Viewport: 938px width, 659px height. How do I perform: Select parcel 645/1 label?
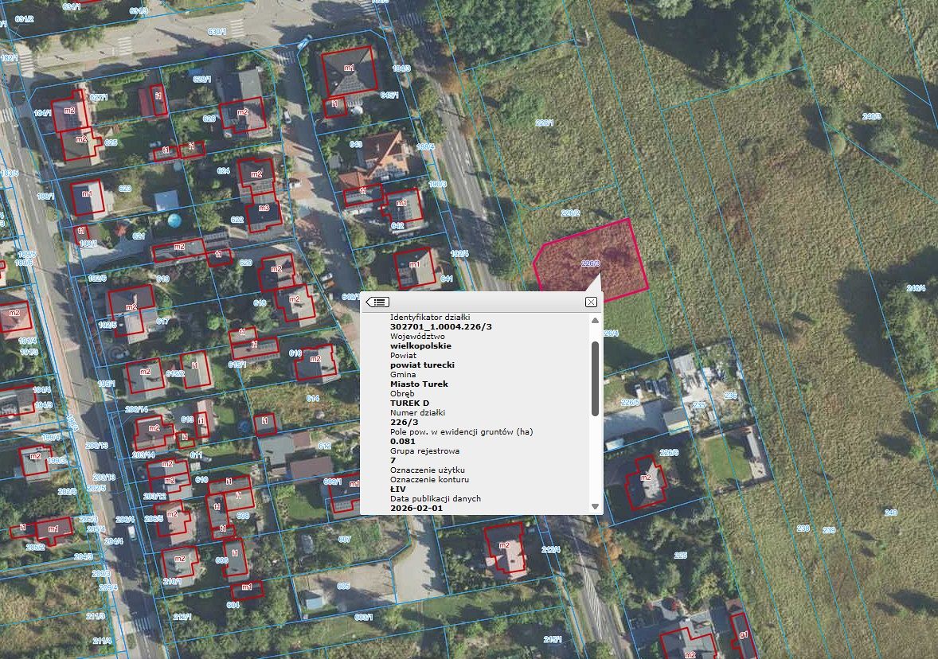[389, 95]
